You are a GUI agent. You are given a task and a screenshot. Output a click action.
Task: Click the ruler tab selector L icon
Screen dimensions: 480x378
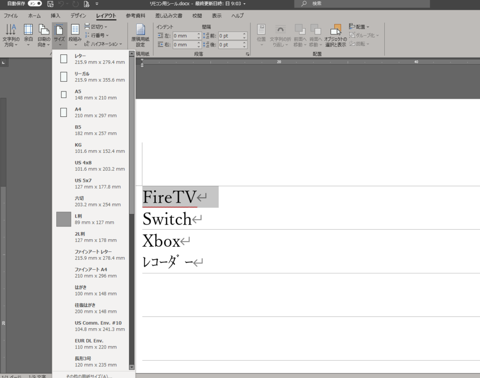tap(3, 62)
